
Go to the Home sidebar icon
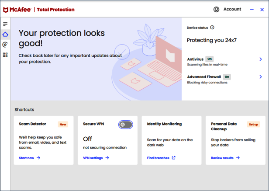click(5, 34)
